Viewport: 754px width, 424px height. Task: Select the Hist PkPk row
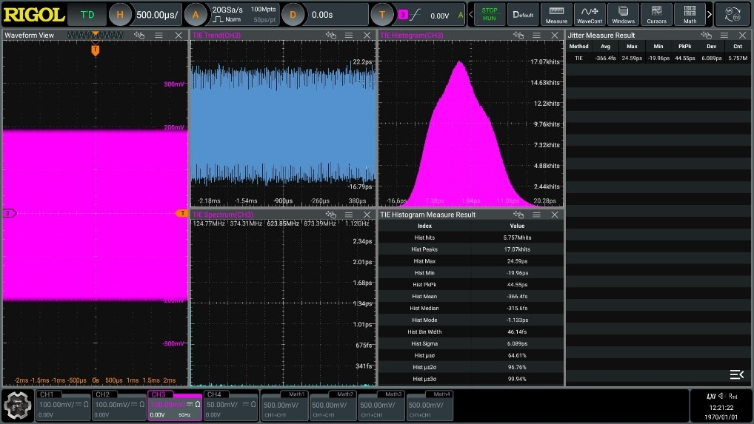(471, 284)
